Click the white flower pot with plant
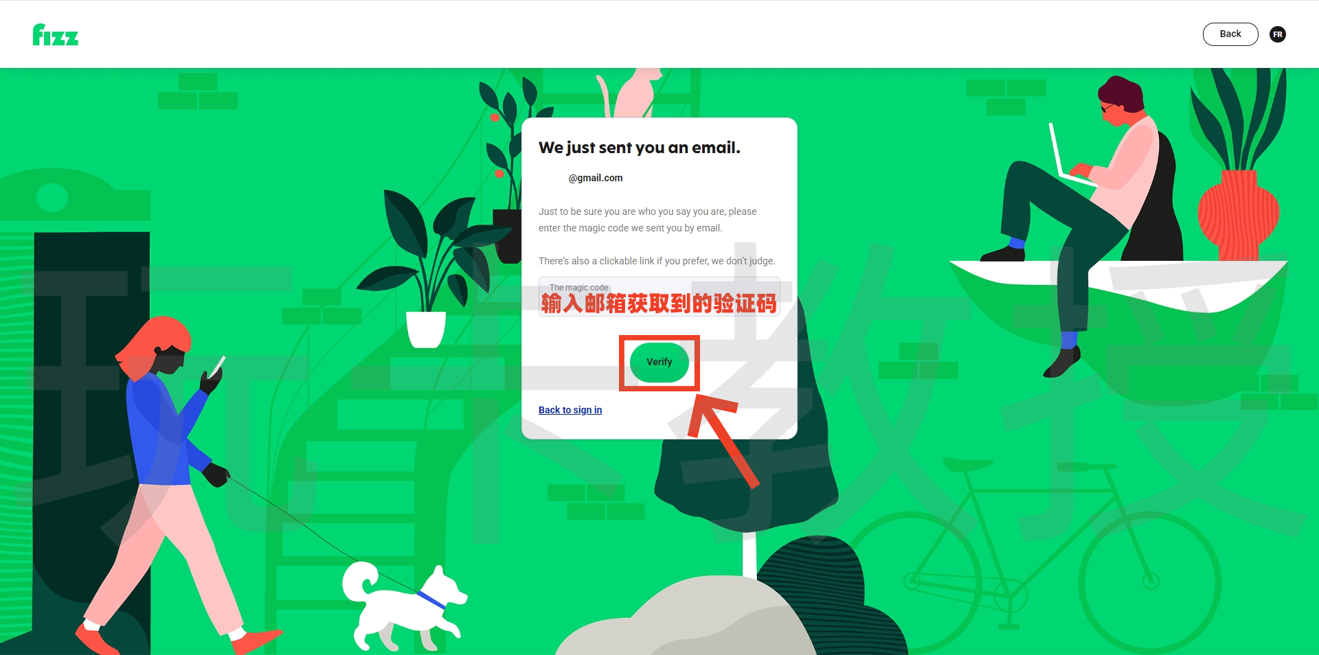The image size is (1319, 655). (x=426, y=329)
